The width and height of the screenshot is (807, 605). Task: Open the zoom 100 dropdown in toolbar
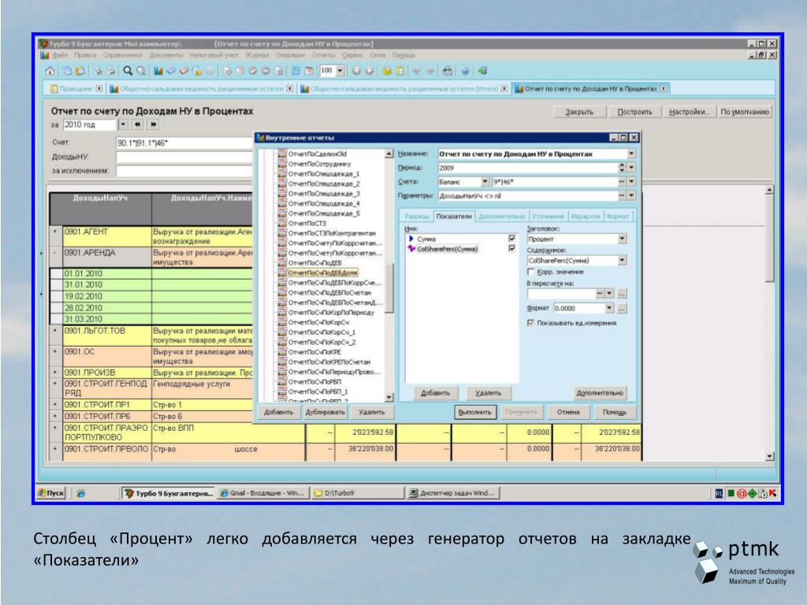pyautogui.click(x=340, y=71)
